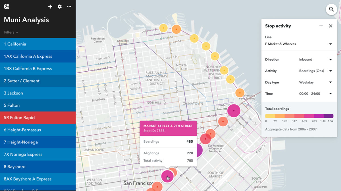
Task: Choose the 7X Noriega Express route
Action: [38, 154]
